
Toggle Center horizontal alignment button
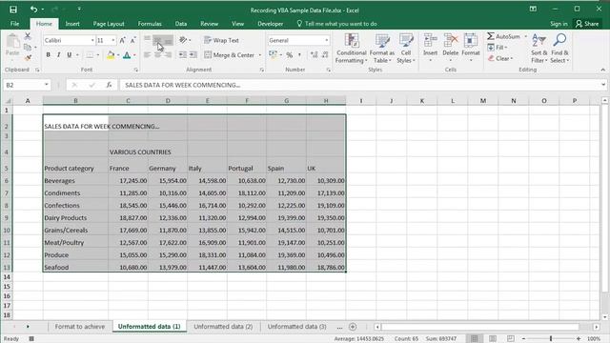pos(157,55)
